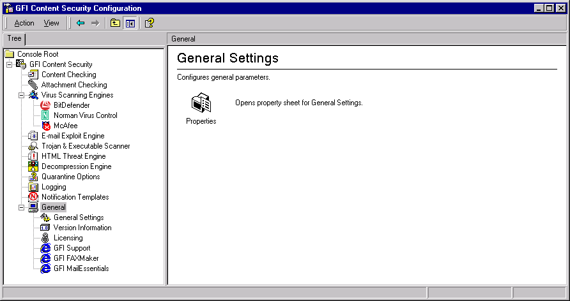Click the Logging icon
Image resolution: width=570 pixels, height=301 pixels.
tap(33, 187)
